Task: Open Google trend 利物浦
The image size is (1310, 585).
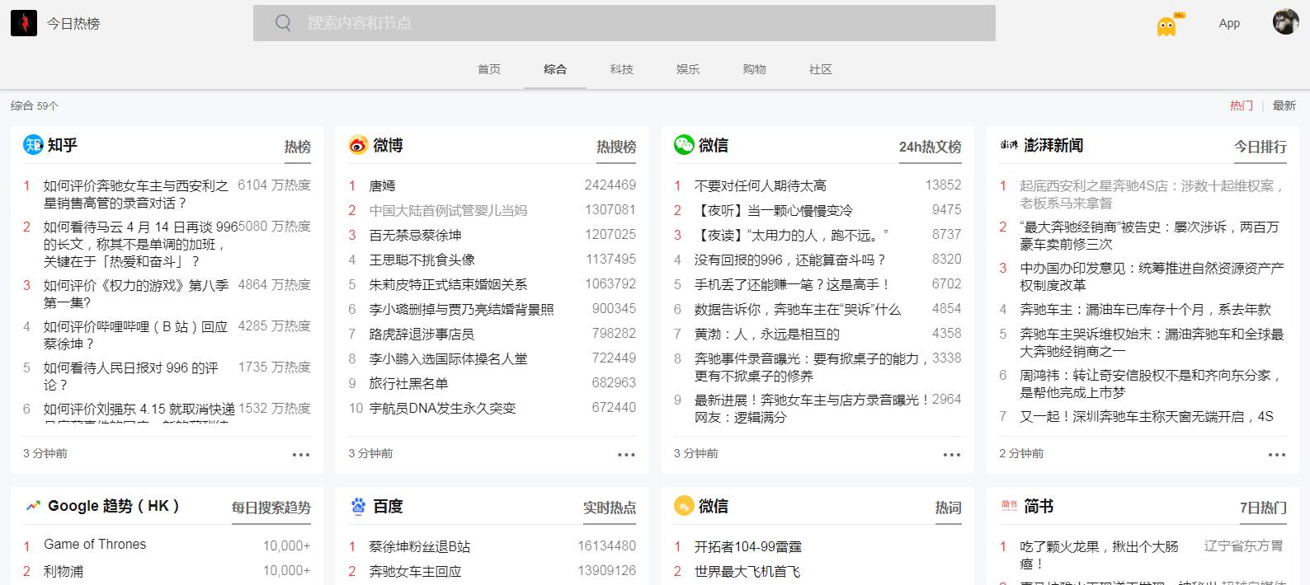Action: tap(64, 571)
